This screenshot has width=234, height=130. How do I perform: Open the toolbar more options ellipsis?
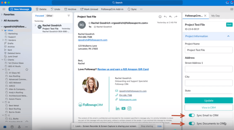click(141, 9)
